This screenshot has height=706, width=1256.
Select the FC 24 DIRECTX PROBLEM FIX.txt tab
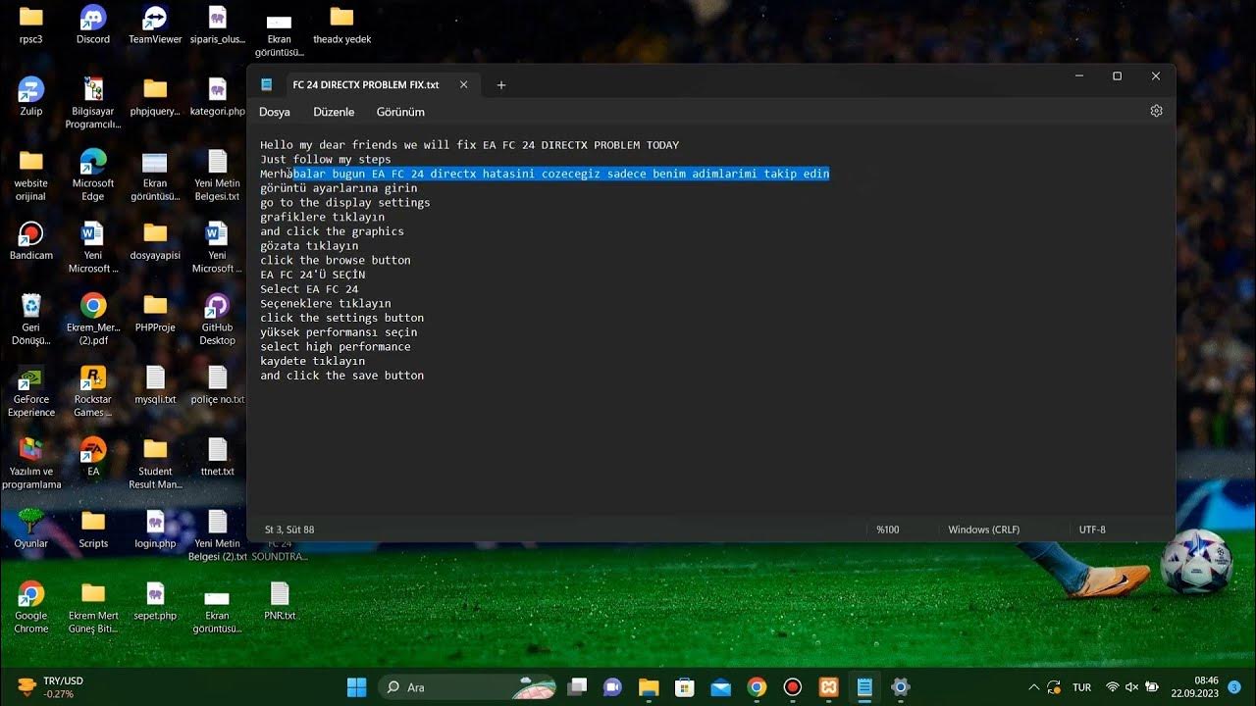click(x=365, y=85)
